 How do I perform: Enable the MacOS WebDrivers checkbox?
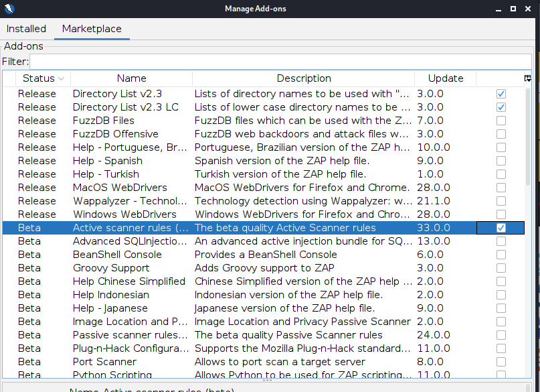click(x=501, y=188)
